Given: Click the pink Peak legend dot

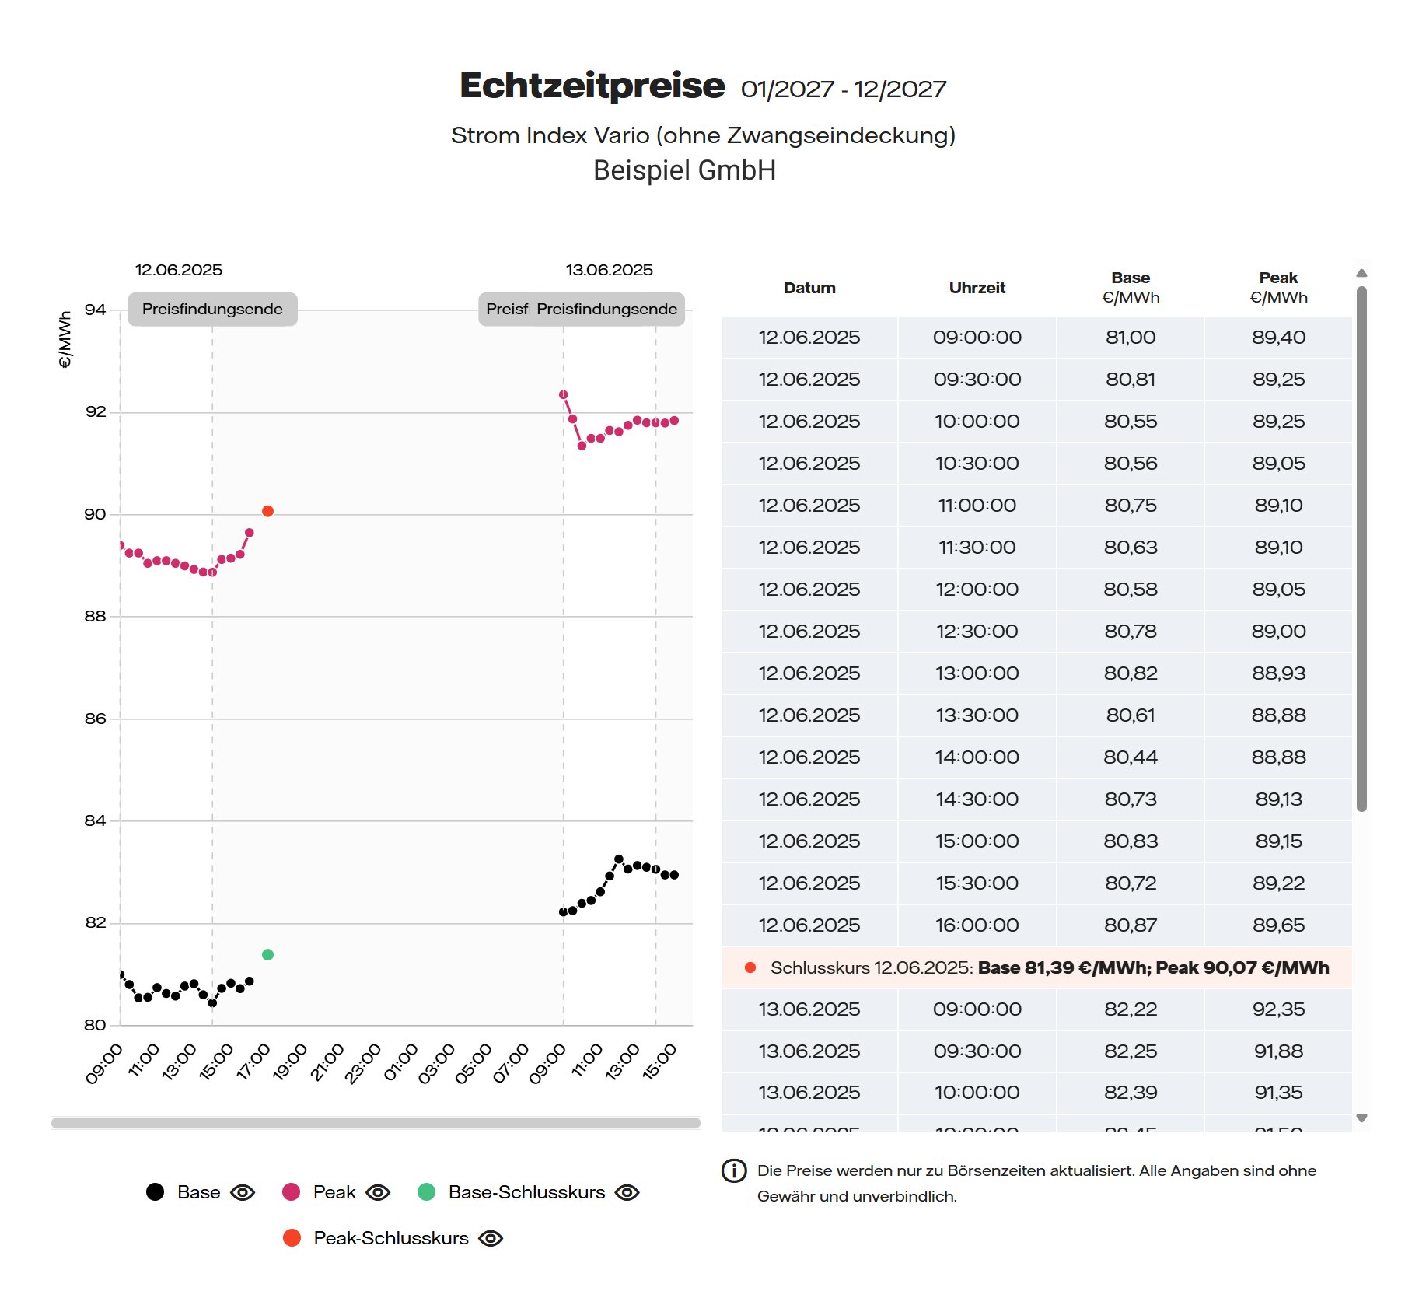Looking at the screenshot, I should (x=291, y=1192).
